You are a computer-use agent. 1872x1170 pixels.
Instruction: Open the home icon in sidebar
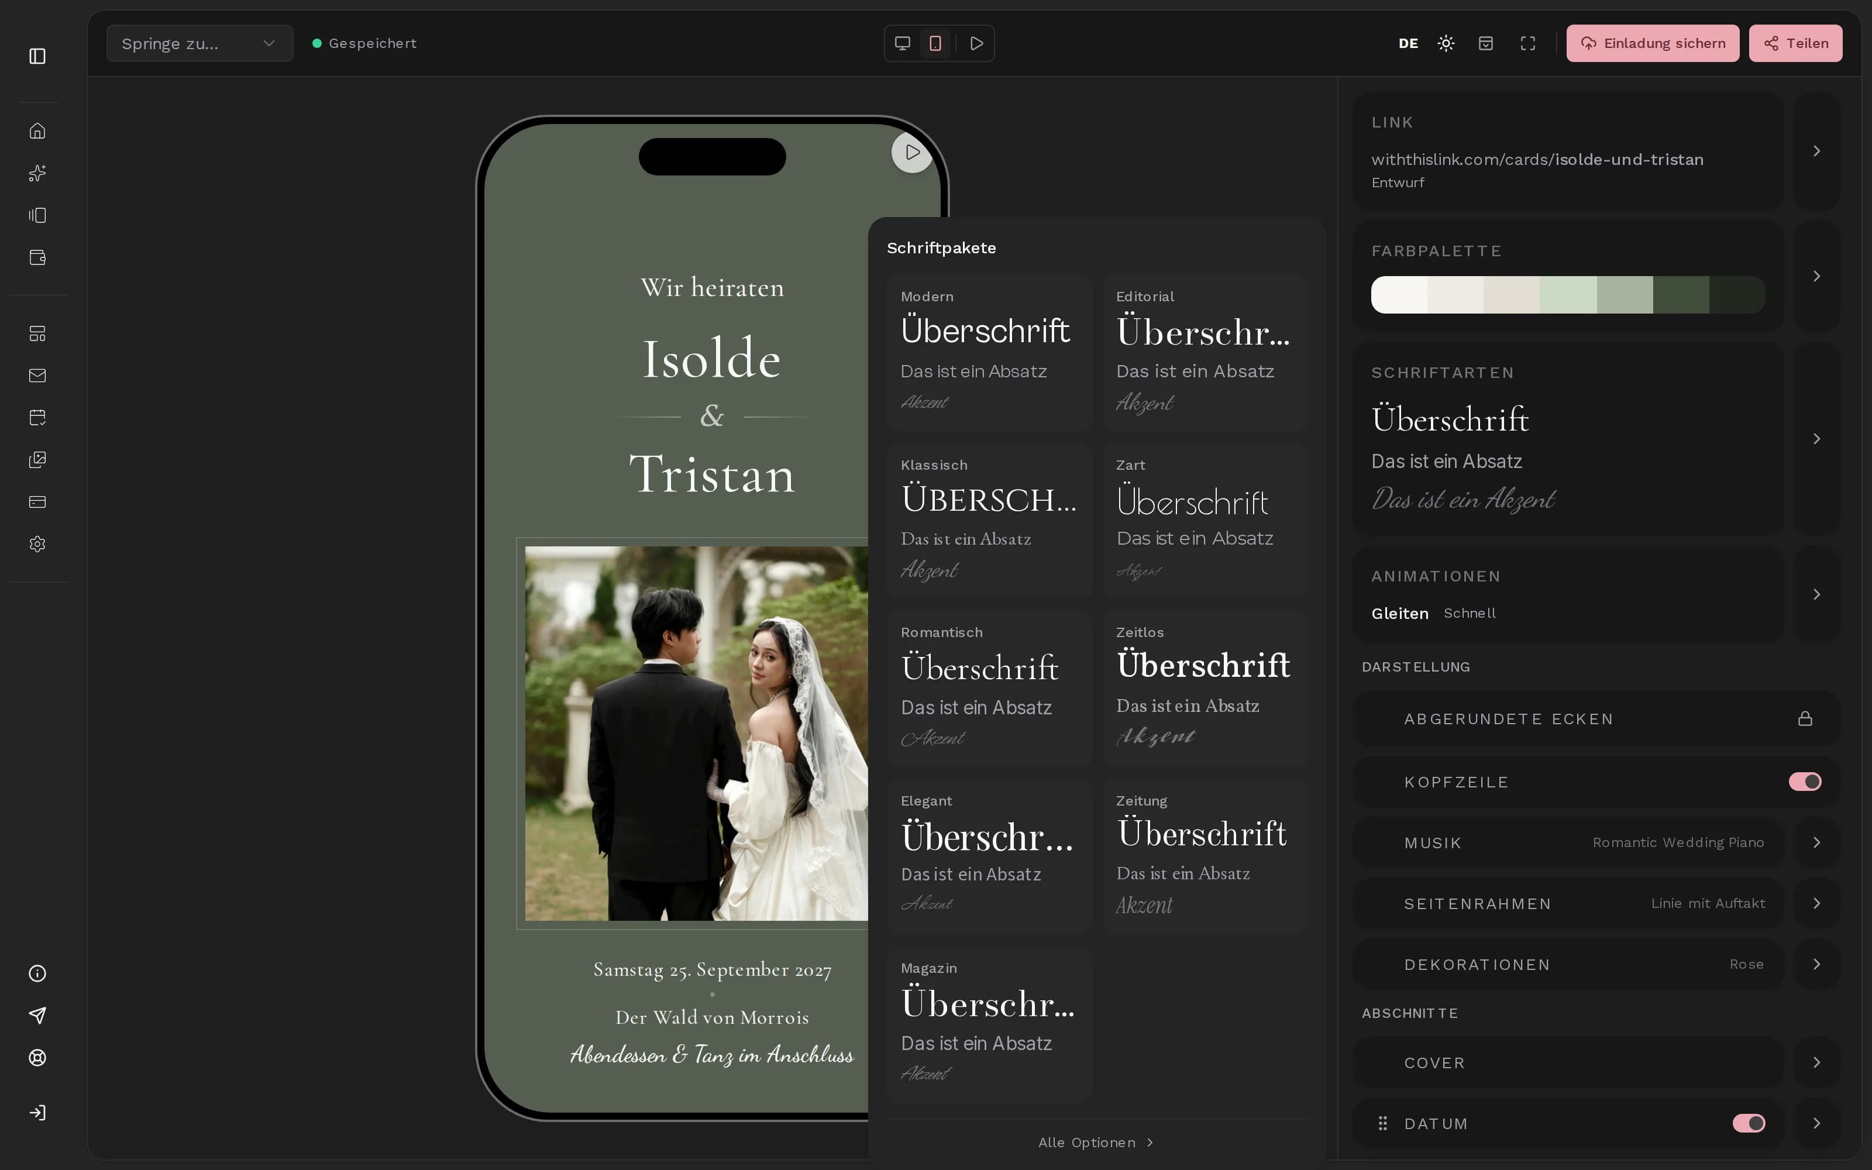pyautogui.click(x=37, y=131)
